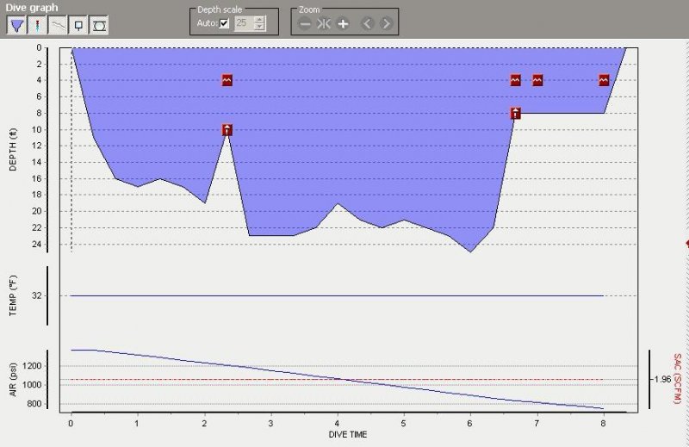689x447 pixels.
Task: Increase depth scale with up spinner arrow
Action: tap(259, 20)
